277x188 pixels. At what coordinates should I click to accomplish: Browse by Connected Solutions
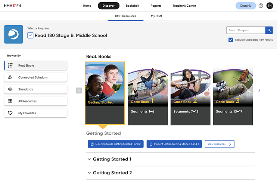(x=35, y=77)
